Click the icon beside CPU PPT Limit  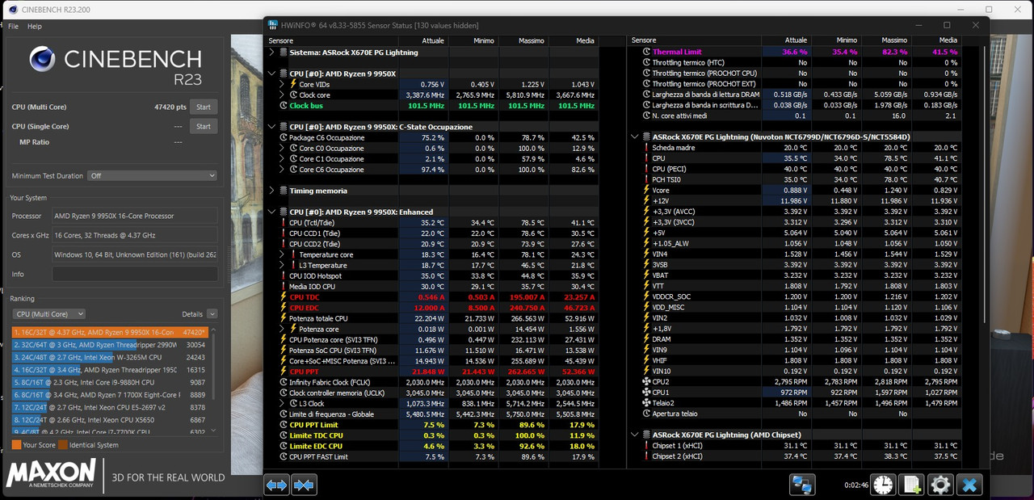pos(284,425)
